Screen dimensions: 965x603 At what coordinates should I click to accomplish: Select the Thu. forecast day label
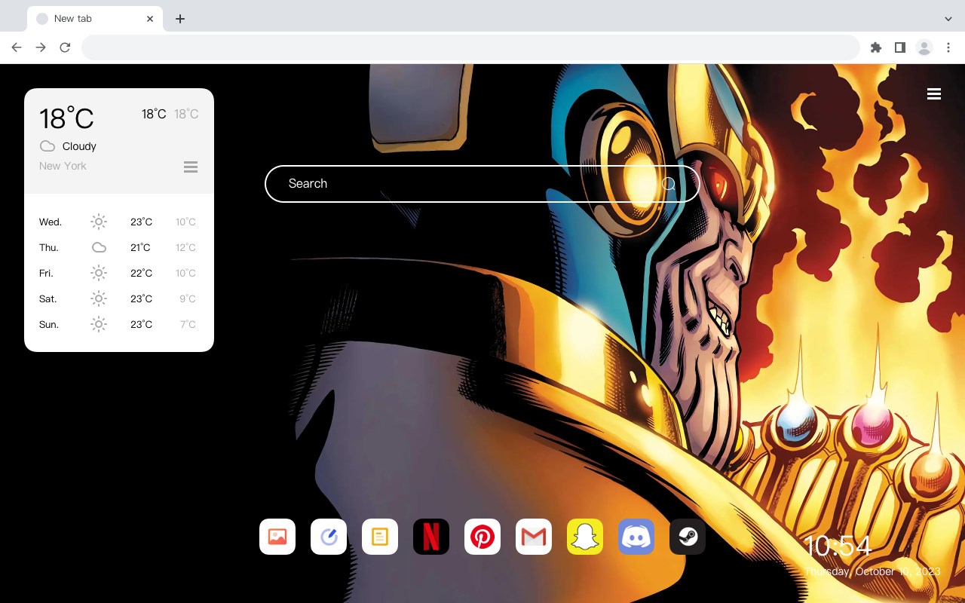tap(49, 247)
